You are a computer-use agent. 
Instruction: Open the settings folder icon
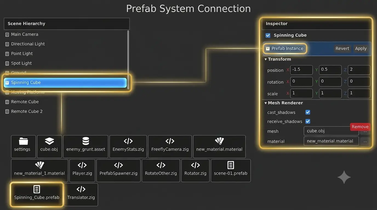tap(24, 141)
